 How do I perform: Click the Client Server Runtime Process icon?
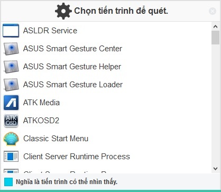[x=11, y=157]
